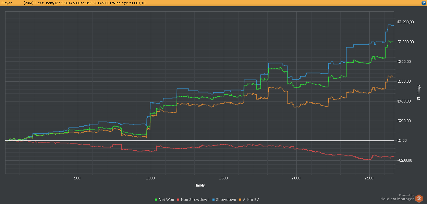Viewport: 427px width, 204px height.
Task: Click the 2.500 tick on hands axis
Action: pyautogui.click(x=369, y=178)
